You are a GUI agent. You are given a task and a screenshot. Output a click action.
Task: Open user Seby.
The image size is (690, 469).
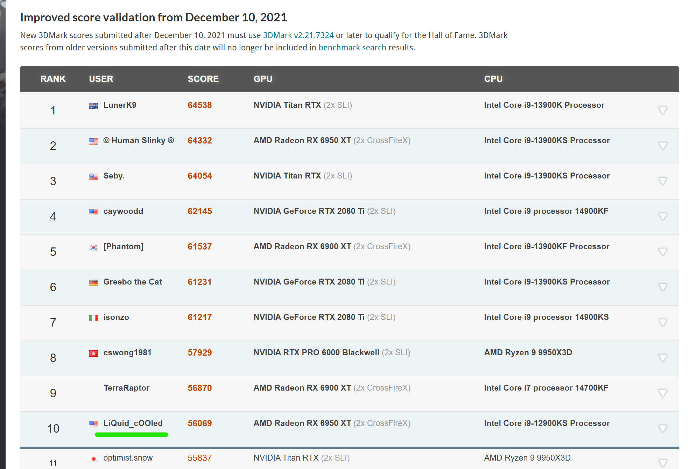coord(114,176)
